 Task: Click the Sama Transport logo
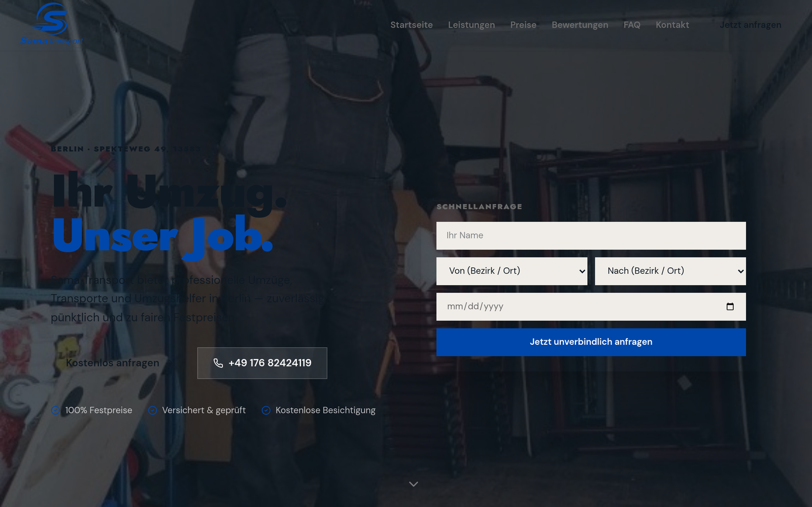[x=51, y=24]
